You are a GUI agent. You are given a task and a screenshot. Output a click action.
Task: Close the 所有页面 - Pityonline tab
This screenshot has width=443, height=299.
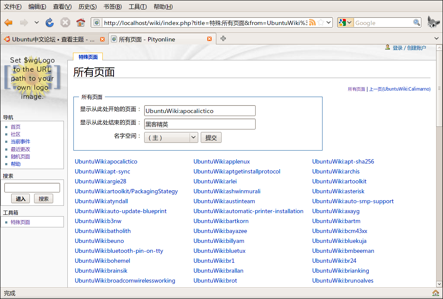point(209,39)
